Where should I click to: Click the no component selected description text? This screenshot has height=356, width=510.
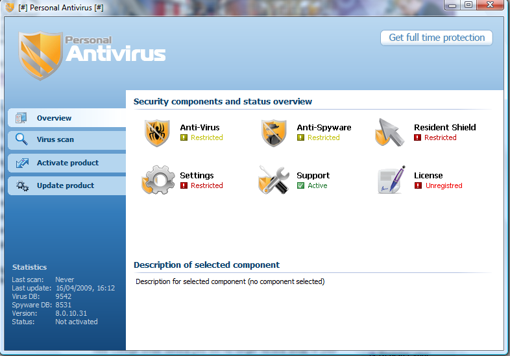pos(230,281)
